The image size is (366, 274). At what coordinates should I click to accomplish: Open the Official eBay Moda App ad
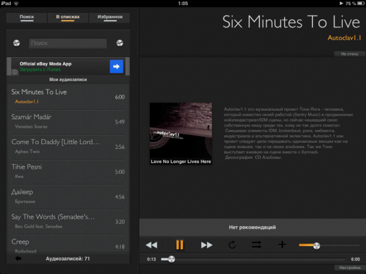coord(68,66)
